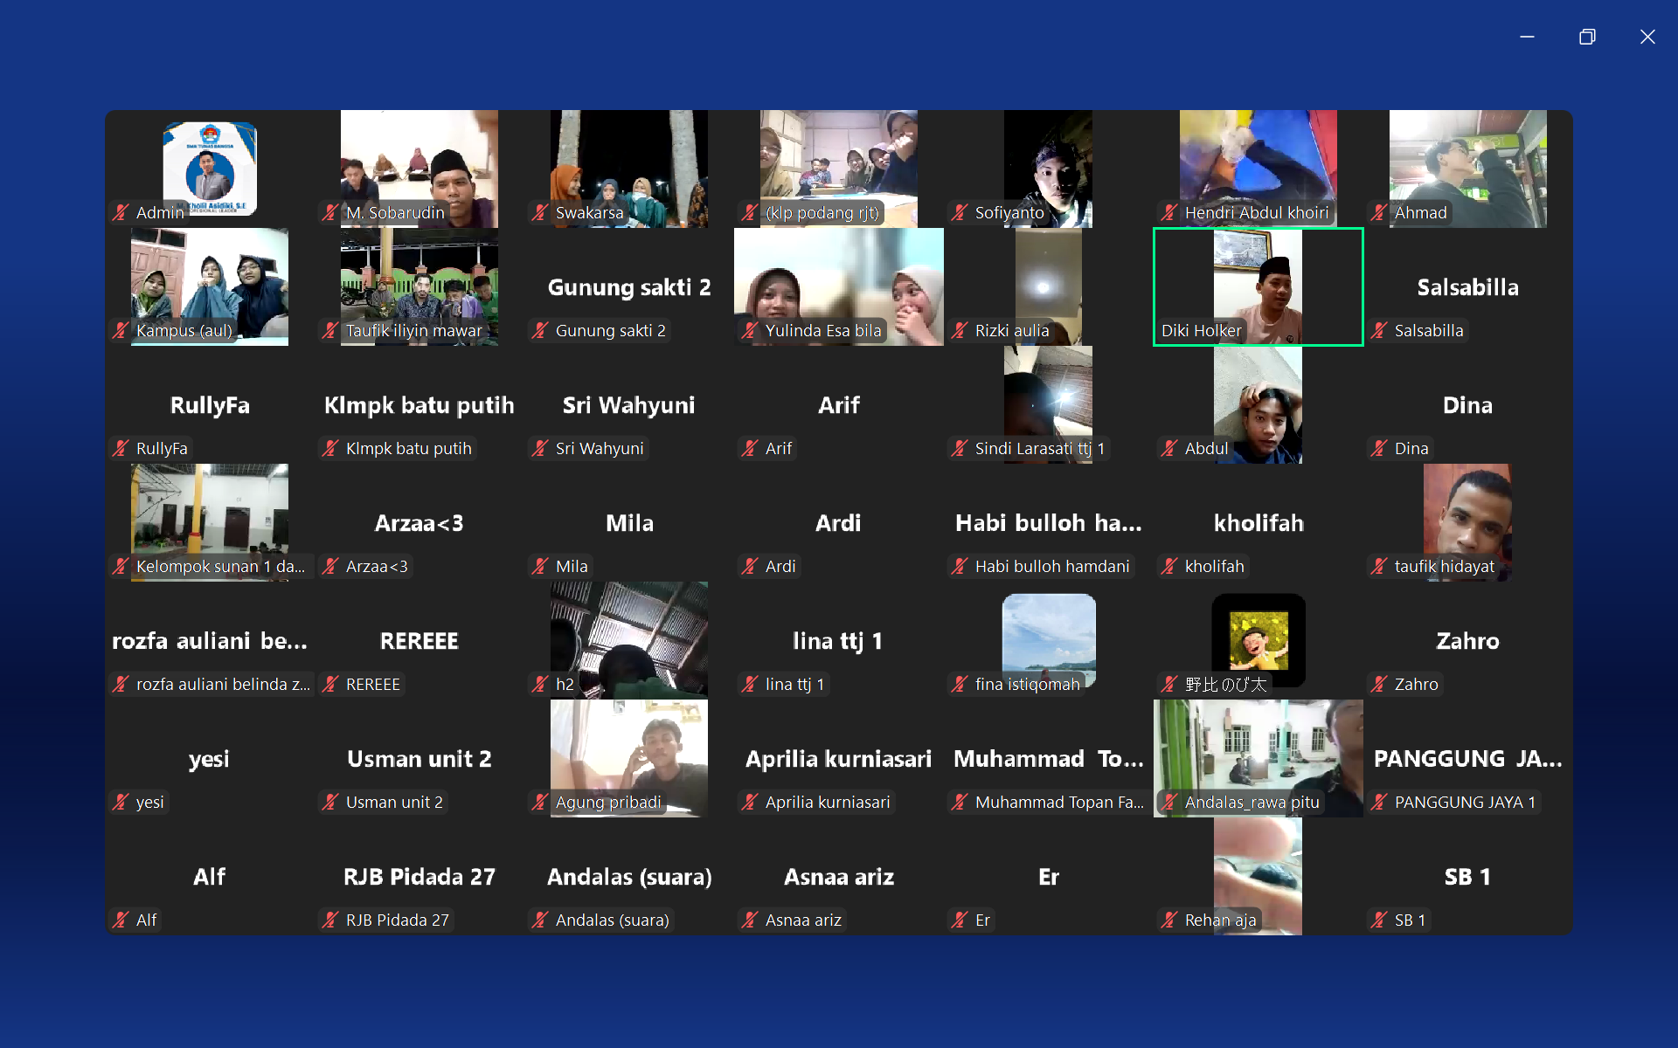Click muted mic icon beside RJB Pidada 27
Image resolution: width=1678 pixels, height=1048 pixels.
point(331,920)
